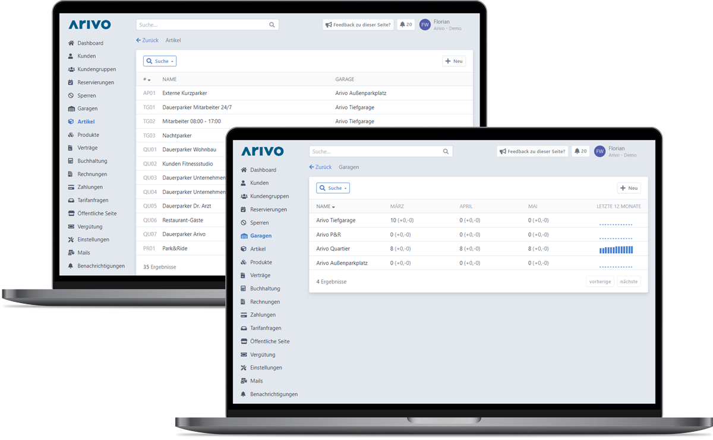Click Feedback zu dieser Seite in back window
Viewport: 713px width, 440px height.
(x=358, y=25)
